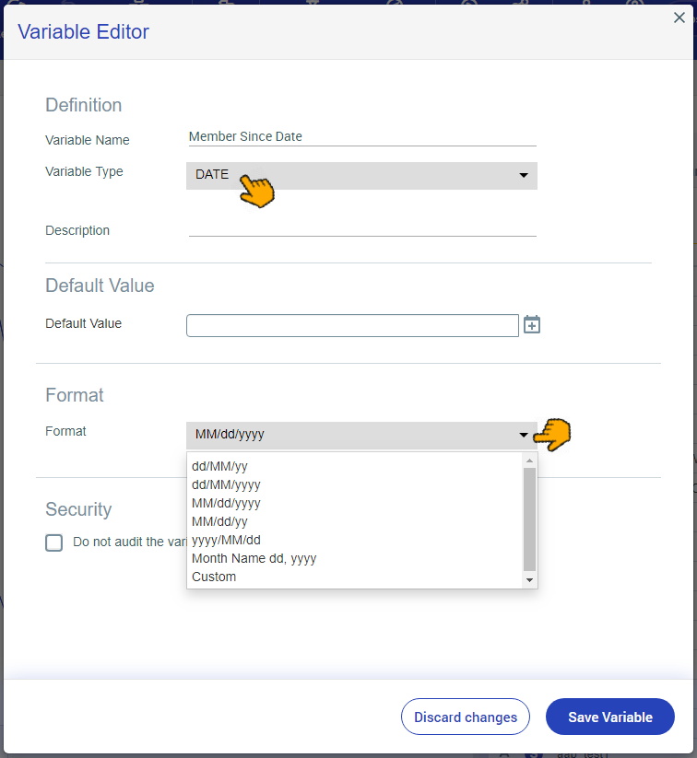Screen dimensions: 697x758
Task: Click the format list scrollbar down arrow
Action: pos(529,579)
